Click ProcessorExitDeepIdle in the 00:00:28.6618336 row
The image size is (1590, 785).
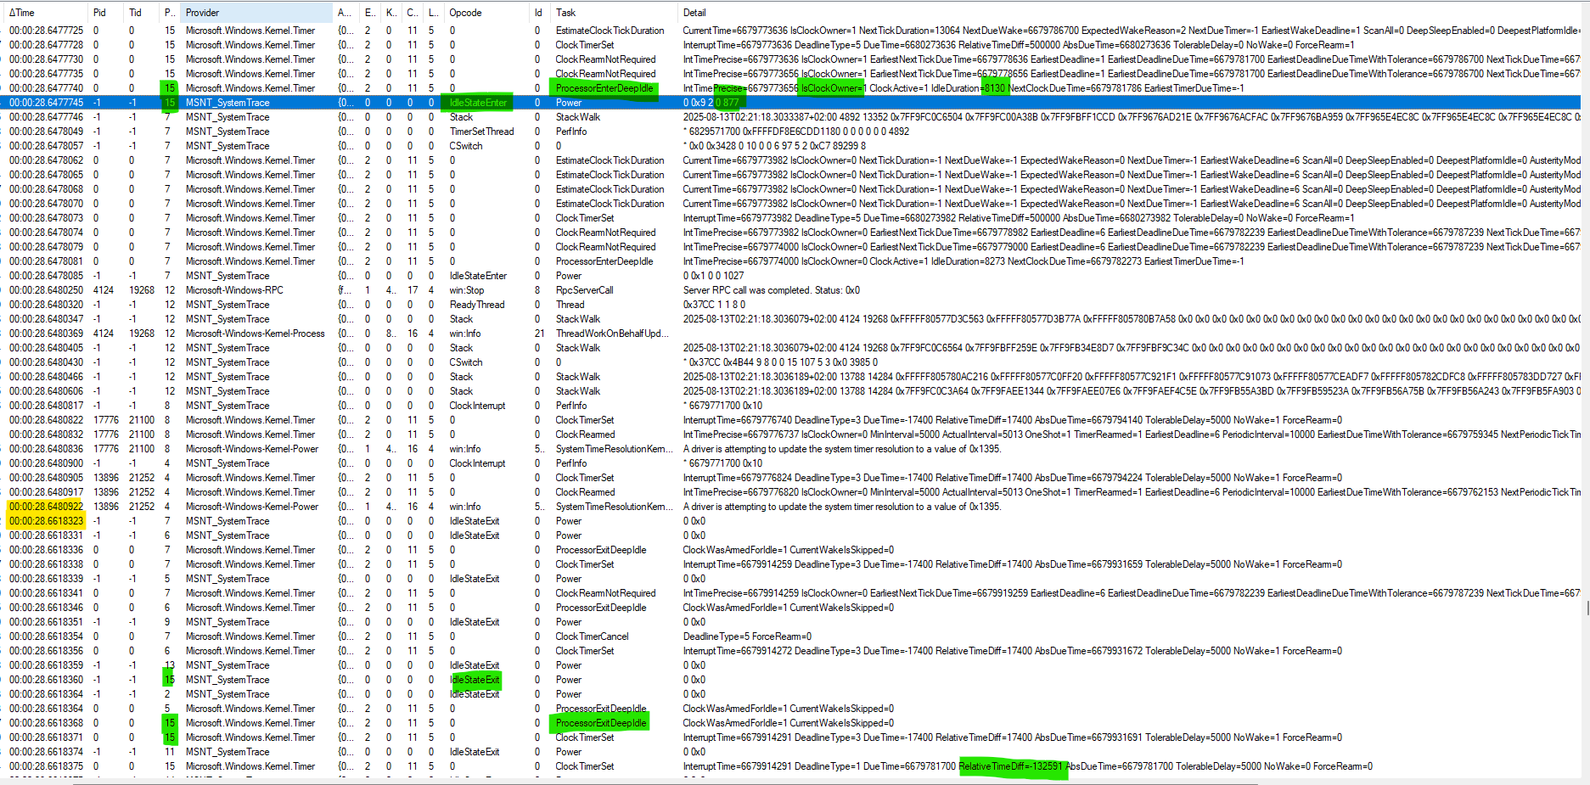(601, 550)
